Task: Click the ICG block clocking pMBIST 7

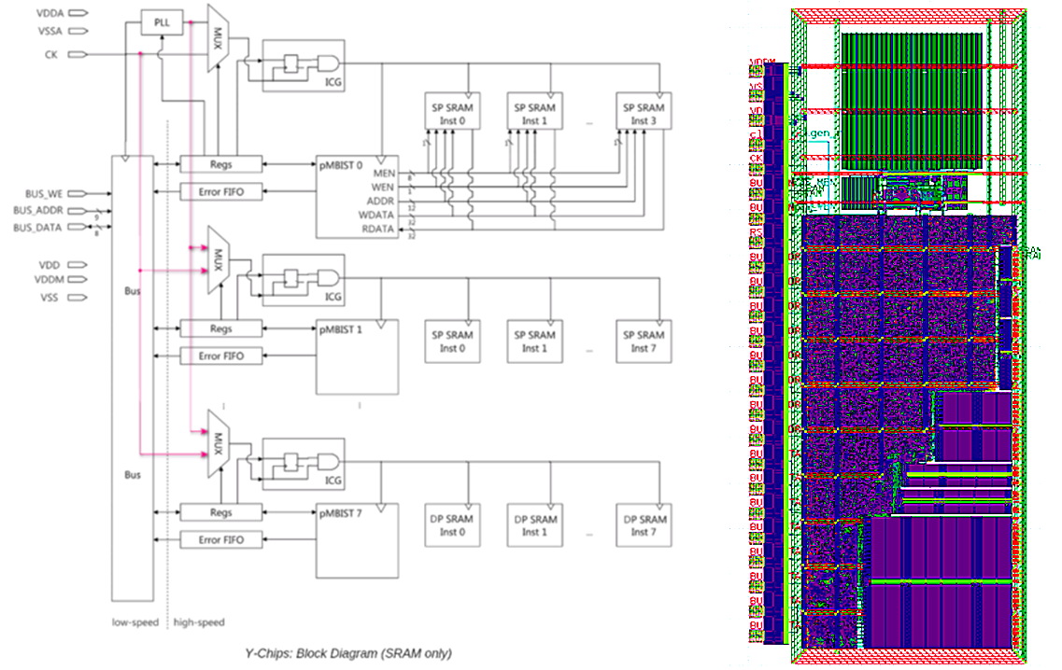Action: coord(304,465)
